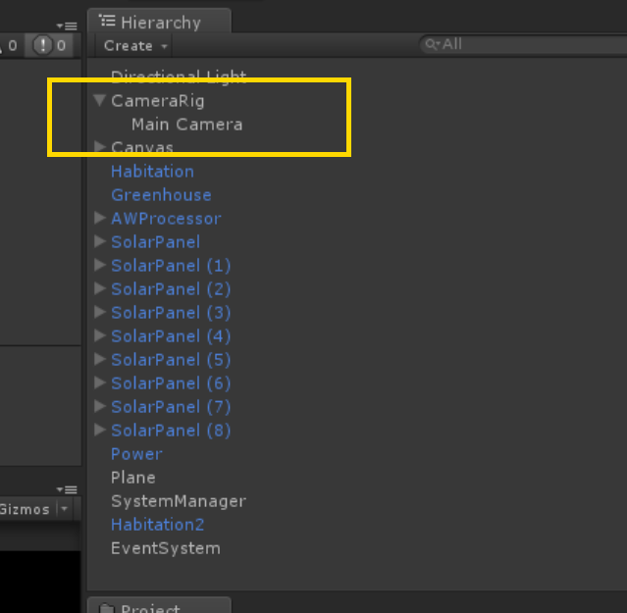Expand the SolarPanel (4) node

(100, 335)
